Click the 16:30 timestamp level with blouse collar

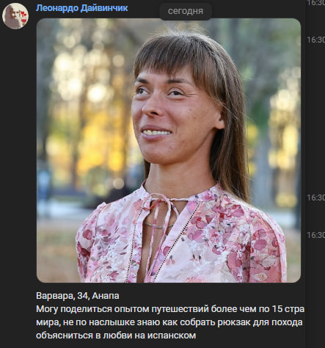315,197
